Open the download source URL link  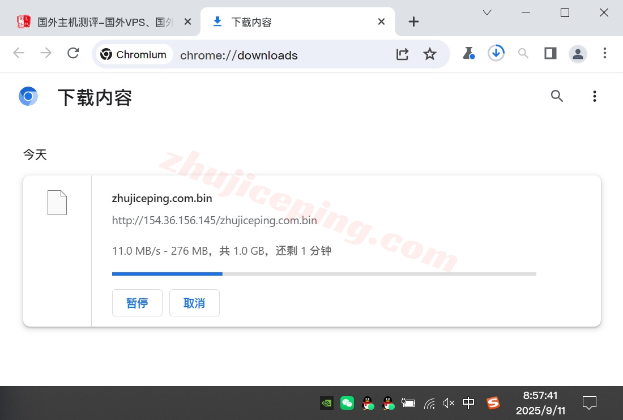(215, 220)
